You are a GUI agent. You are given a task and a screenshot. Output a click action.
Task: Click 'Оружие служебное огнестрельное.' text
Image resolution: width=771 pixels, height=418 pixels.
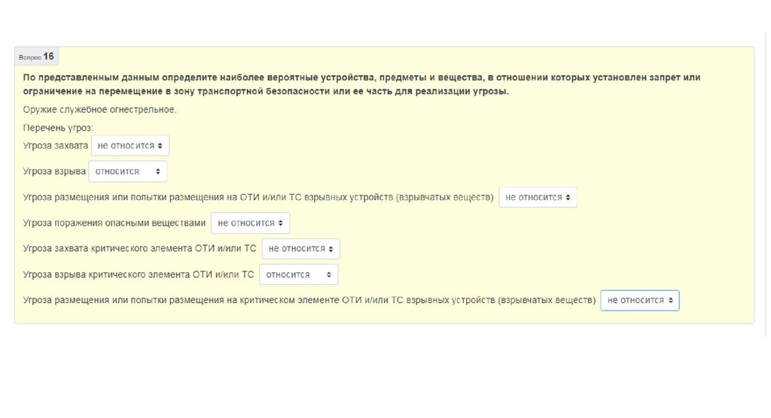100,110
